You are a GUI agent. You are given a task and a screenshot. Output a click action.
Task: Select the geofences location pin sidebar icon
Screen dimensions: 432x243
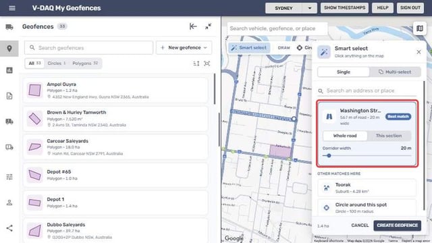click(9, 49)
